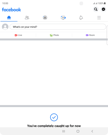Go to the Home feed tab
Screen dimensions: 108x135
tap(9, 17)
